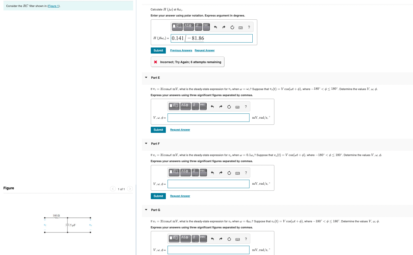Open Greek symbols menu in Part F toolbar
413x255 pixels.
tap(185, 172)
